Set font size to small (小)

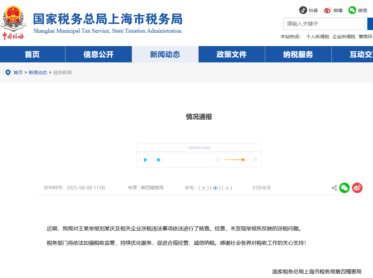pyautogui.click(x=227, y=188)
